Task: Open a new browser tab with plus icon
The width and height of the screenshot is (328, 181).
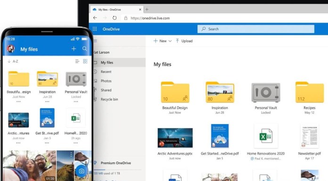Action: click(x=147, y=9)
